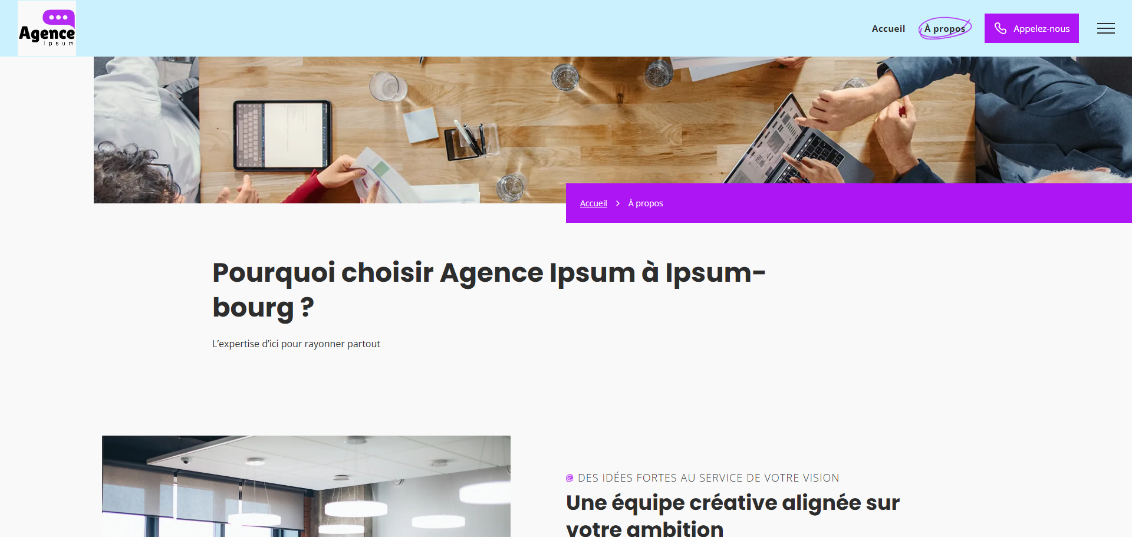This screenshot has height=537, width=1132.
Task: Click the light blue header bar
Action: pyautogui.click(x=472, y=28)
